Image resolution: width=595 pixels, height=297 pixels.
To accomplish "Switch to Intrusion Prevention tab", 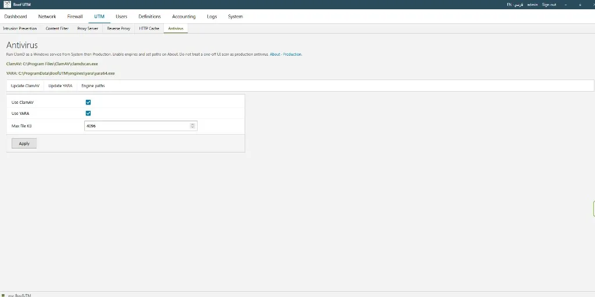I will pos(20,28).
